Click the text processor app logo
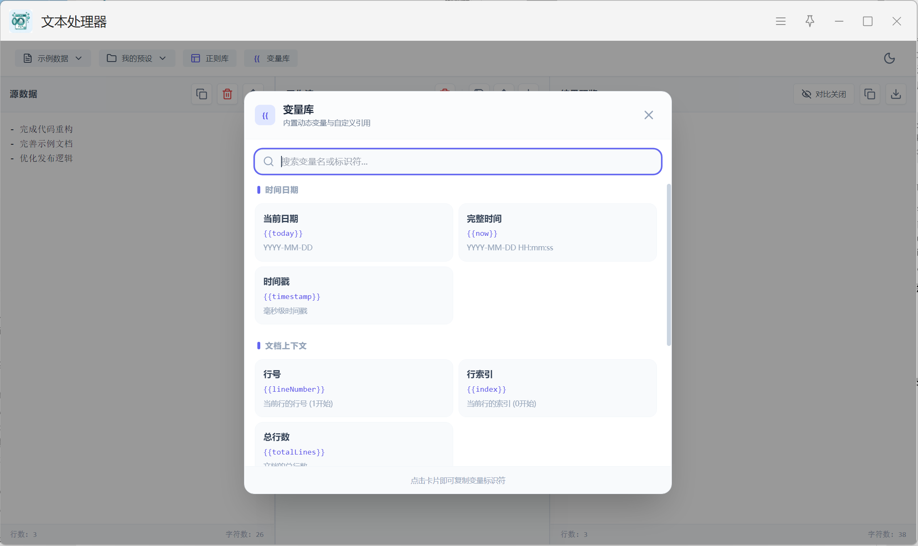This screenshot has height=546, width=918. point(20,21)
